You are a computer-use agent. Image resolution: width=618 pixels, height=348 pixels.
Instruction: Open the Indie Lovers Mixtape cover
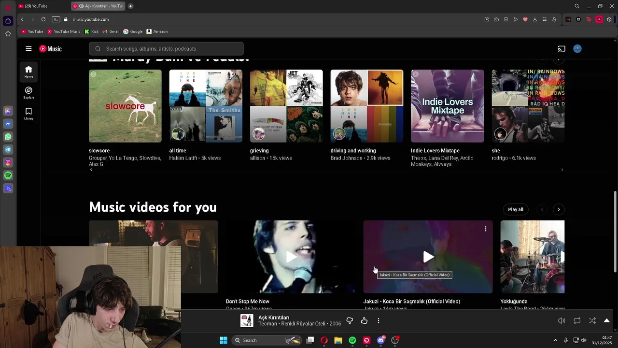448,106
